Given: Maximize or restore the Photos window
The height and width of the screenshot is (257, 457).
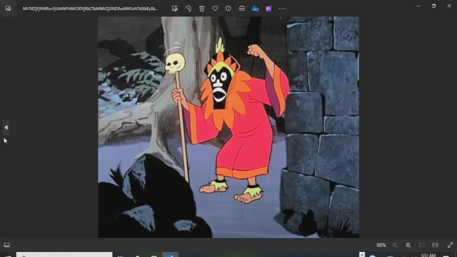Looking at the screenshot, I should 434,6.
